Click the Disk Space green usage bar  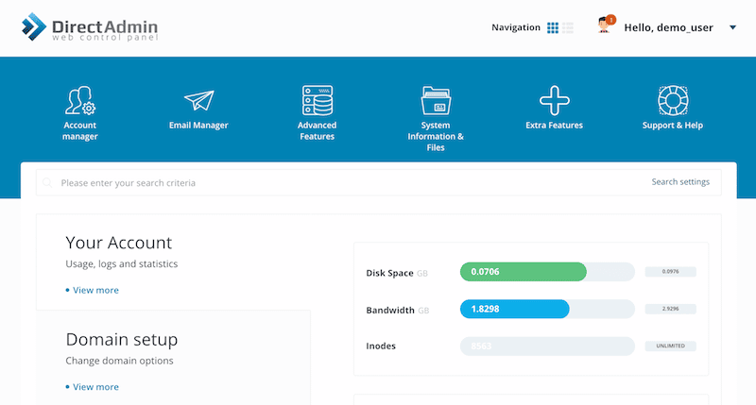[524, 272]
